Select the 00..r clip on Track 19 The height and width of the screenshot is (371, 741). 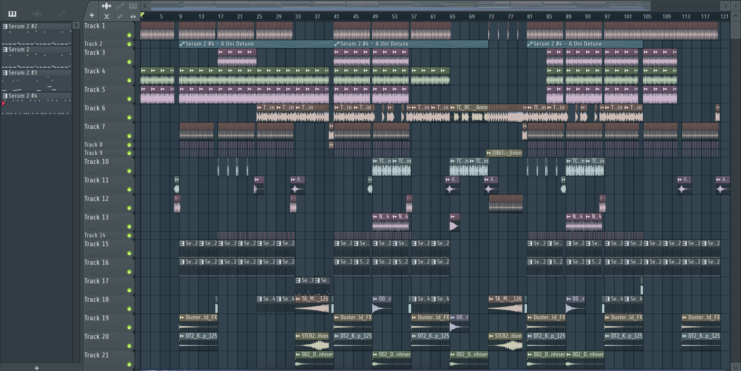[x=459, y=323]
